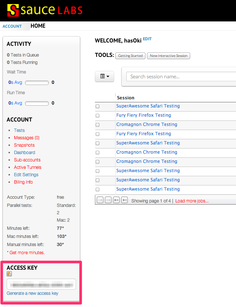Go to the Dashboard link
This screenshot has height=307, width=236.
[x=24, y=153]
